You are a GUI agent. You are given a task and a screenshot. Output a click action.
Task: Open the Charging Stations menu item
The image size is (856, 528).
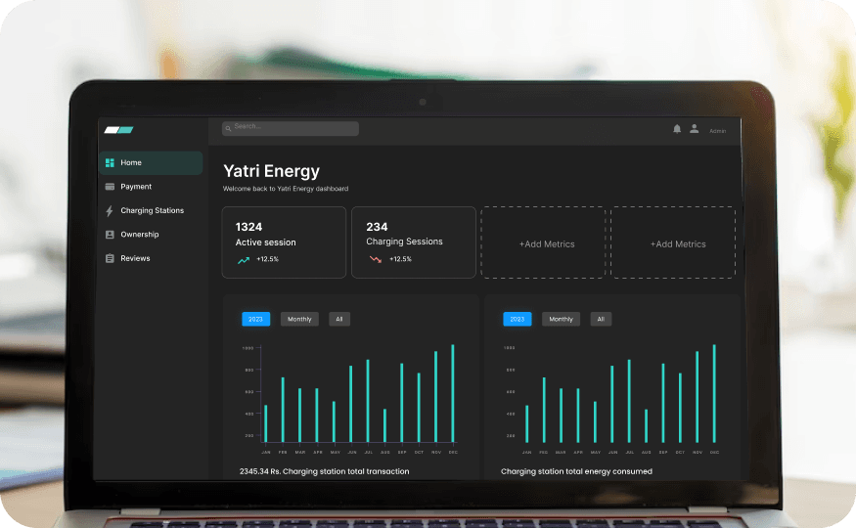click(x=152, y=210)
